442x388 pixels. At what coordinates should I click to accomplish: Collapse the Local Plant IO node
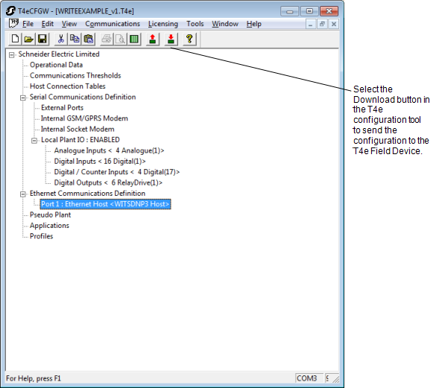[34, 141]
